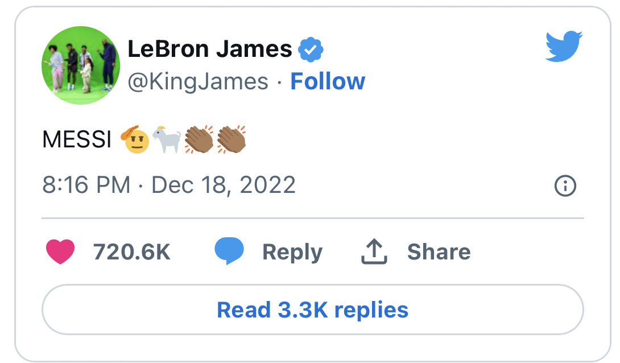Follow the @KingJames account
Screen dimensions: 620x363
328,81
